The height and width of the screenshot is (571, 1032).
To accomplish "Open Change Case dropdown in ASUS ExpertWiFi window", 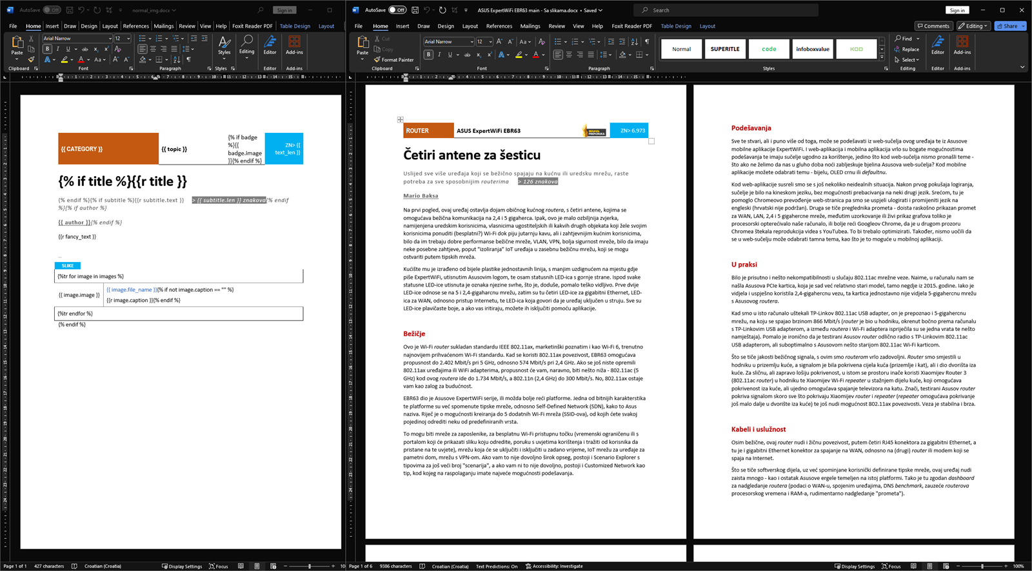I will (526, 41).
